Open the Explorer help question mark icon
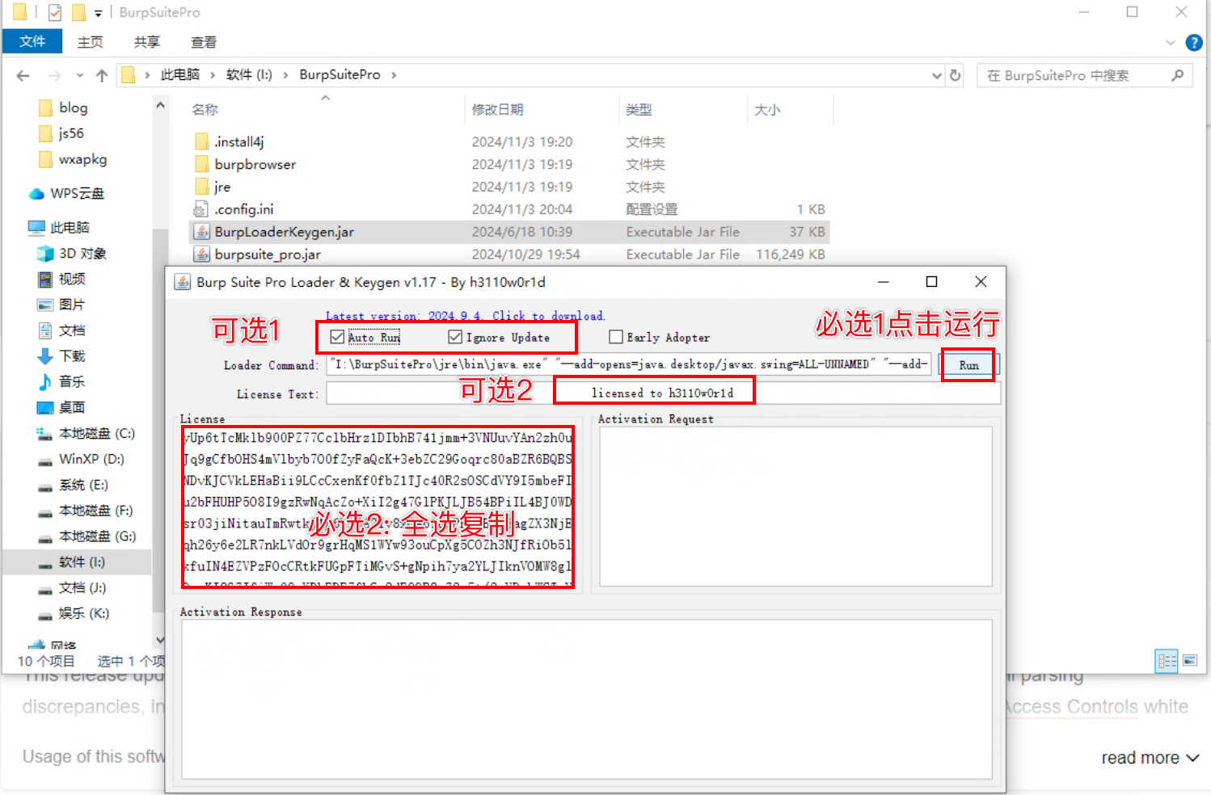Screen dimensions: 1211x795 tap(1193, 43)
